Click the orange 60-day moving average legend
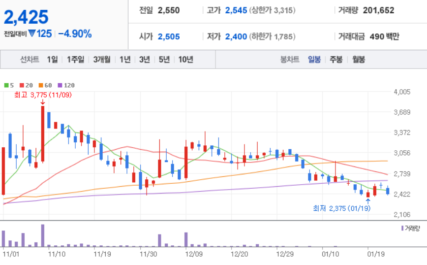This screenshot has height=265, width=427. (45, 85)
